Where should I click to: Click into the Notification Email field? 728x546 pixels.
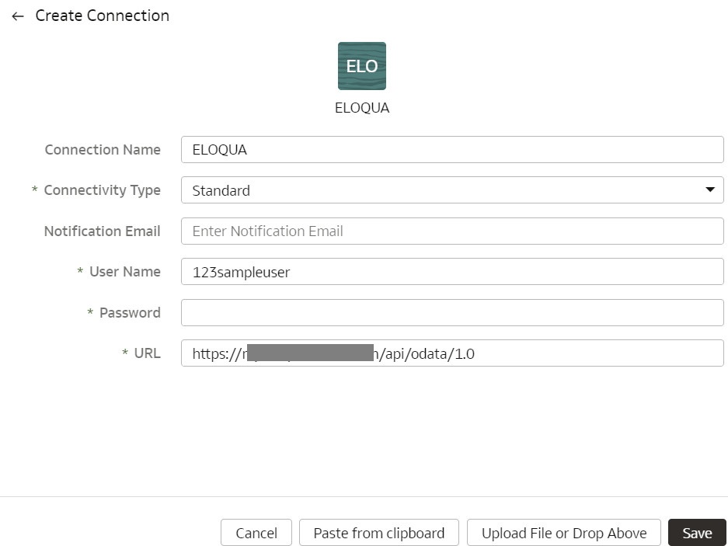pyautogui.click(x=451, y=231)
